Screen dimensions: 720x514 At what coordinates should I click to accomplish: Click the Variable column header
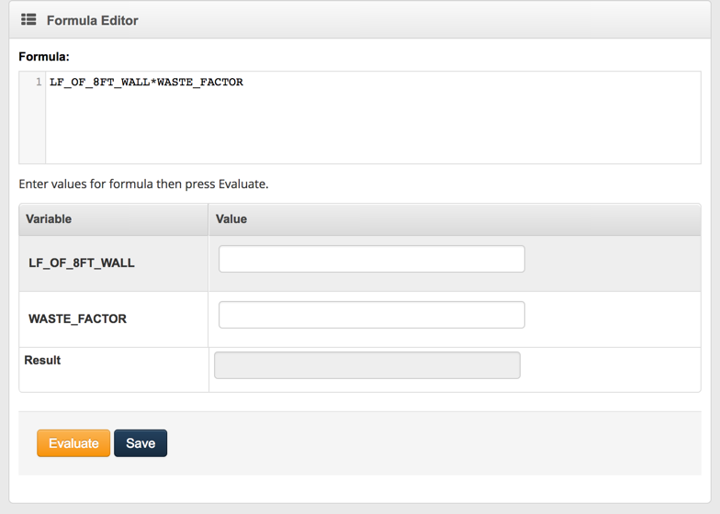click(x=49, y=219)
